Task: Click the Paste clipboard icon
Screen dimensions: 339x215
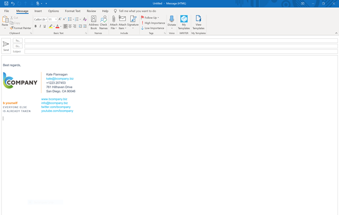Action: coord(5,19)
